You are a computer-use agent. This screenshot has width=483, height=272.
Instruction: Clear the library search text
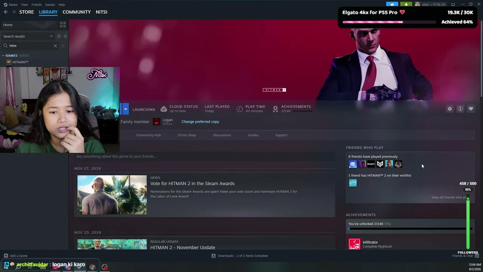55,46
